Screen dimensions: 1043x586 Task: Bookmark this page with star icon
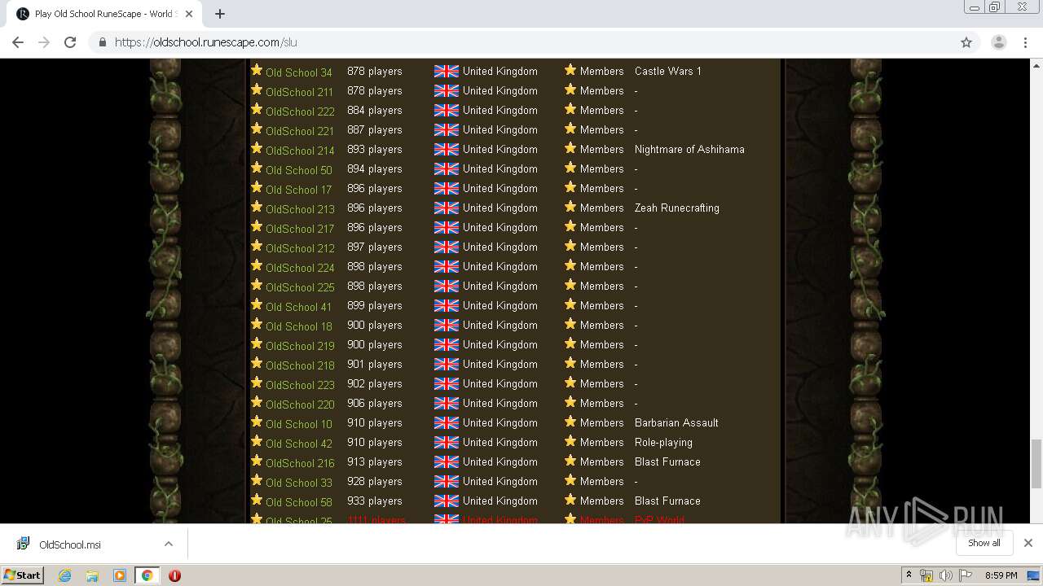[966, 42]
